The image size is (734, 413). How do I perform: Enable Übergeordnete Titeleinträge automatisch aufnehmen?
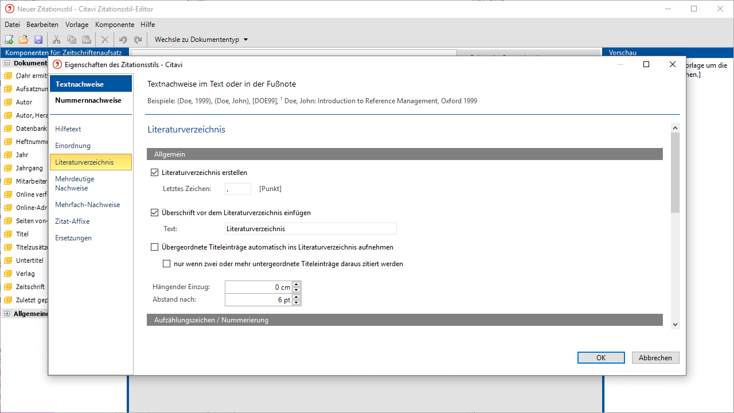click(154, 247)
